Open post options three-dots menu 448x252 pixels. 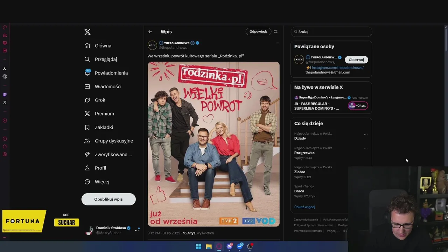click(277, 43)
